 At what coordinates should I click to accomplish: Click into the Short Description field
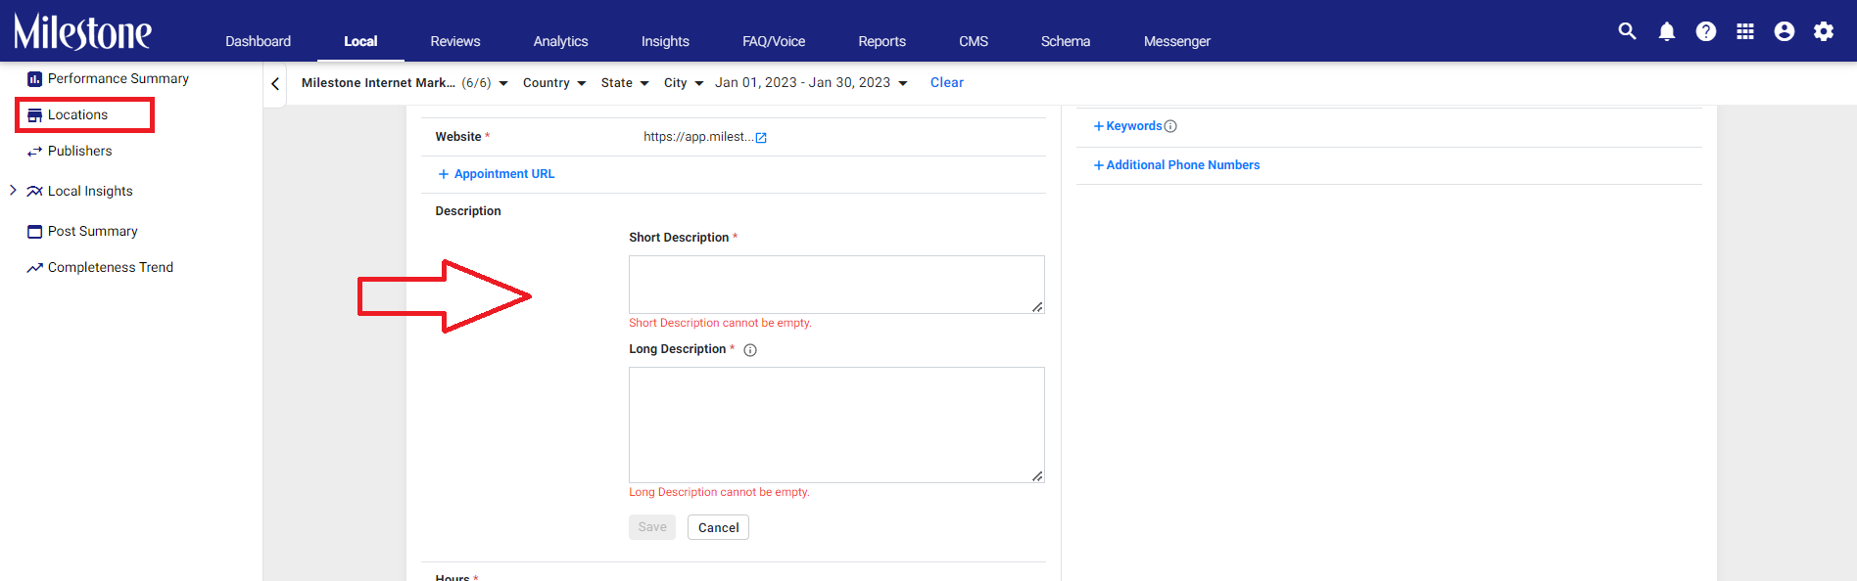click(x=836, y=285)
